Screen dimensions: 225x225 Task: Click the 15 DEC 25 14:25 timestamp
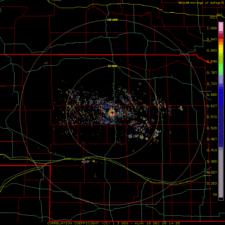pos(163,223)
